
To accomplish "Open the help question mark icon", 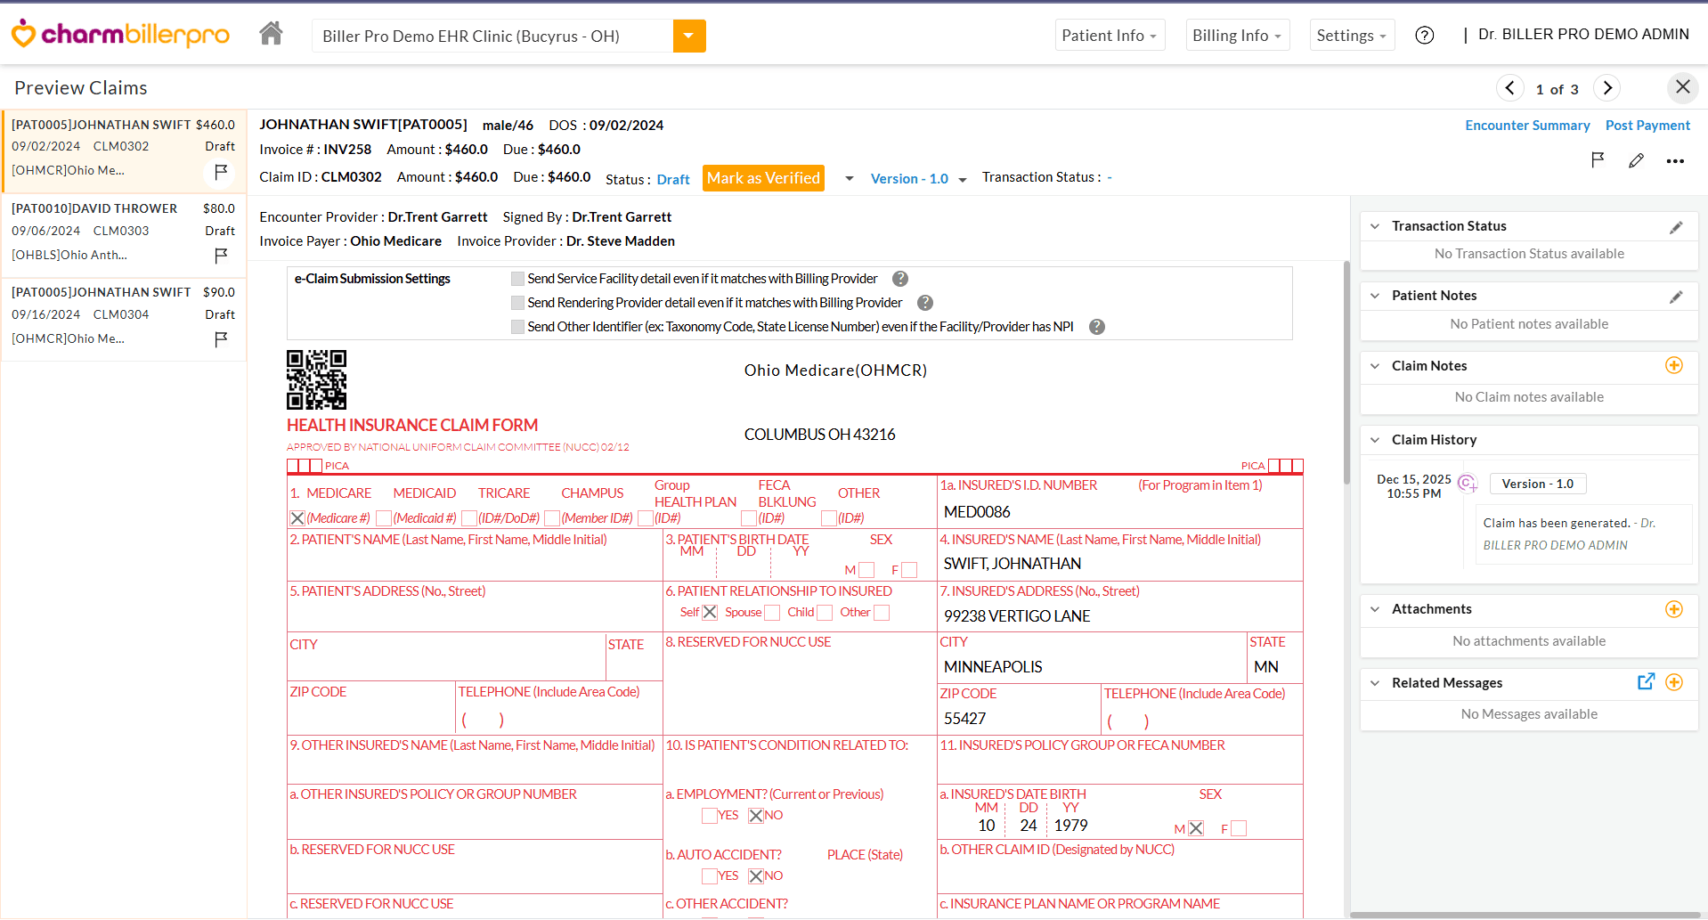I will point(1425,36).
